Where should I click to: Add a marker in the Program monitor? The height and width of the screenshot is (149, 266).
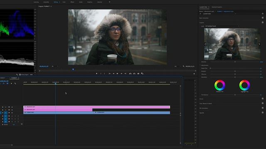coord(97,74)
